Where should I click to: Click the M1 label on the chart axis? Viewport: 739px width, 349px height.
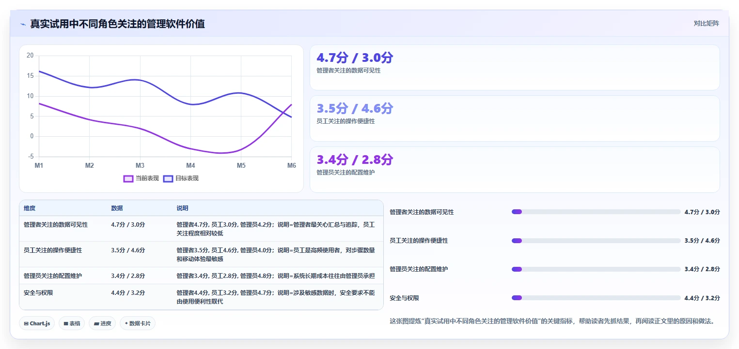[39, 166]
